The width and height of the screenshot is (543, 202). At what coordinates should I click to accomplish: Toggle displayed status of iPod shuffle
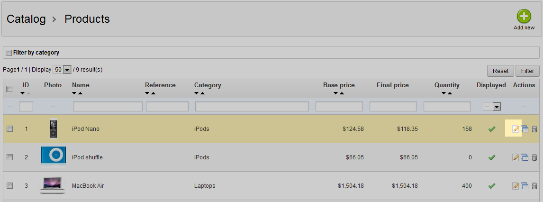click(x=491, y=157)
